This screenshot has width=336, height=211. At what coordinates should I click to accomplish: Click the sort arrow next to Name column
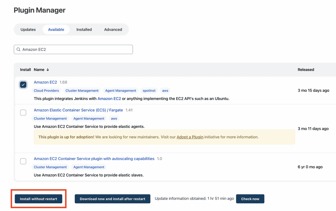(x=47, y=69)
